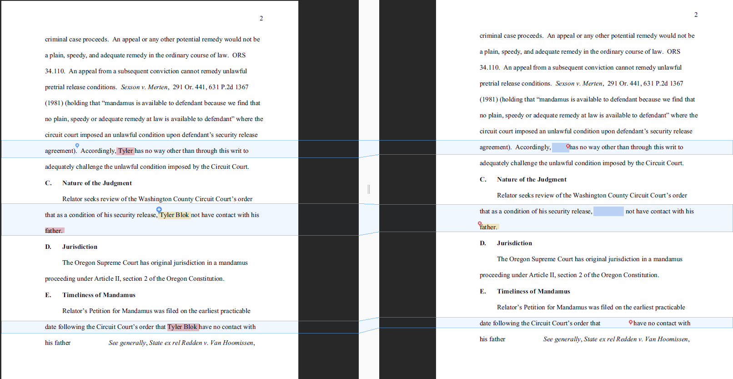This screenshot has width=733, height=379.
Task: Select the yellow-highlighted 'Tyler Blok' in 'security release' line
Action: click(174, 215)
